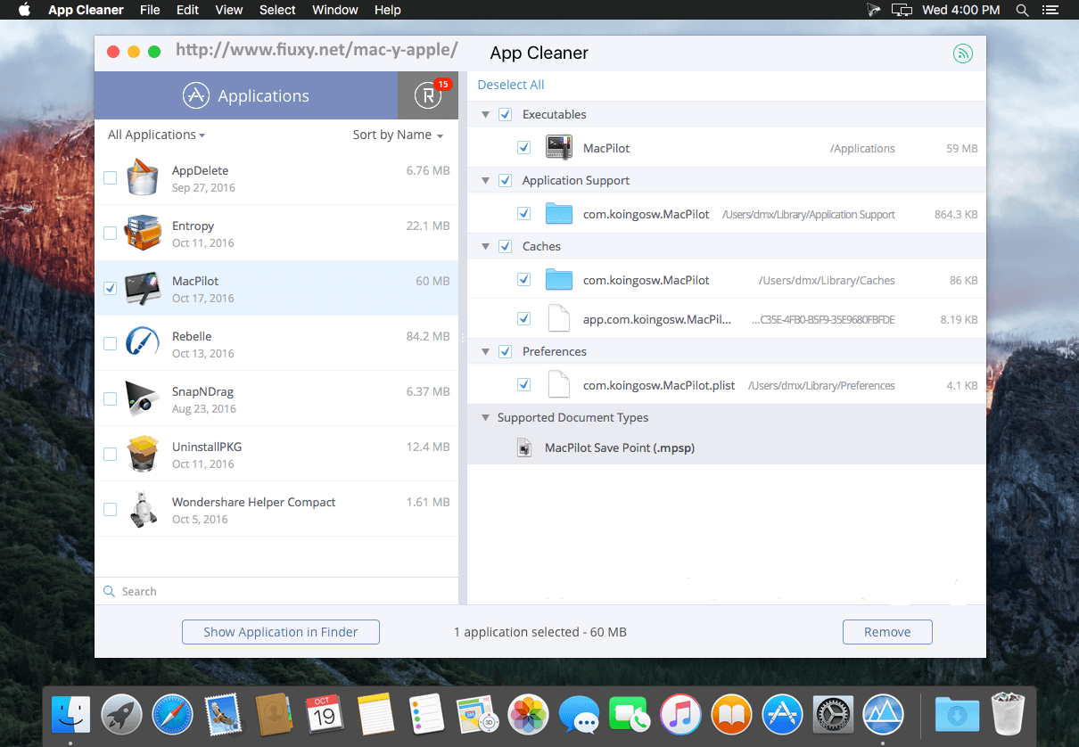Uncheck the MacPilot executable checkbox
1079x747 pixels.
[523, 148]
